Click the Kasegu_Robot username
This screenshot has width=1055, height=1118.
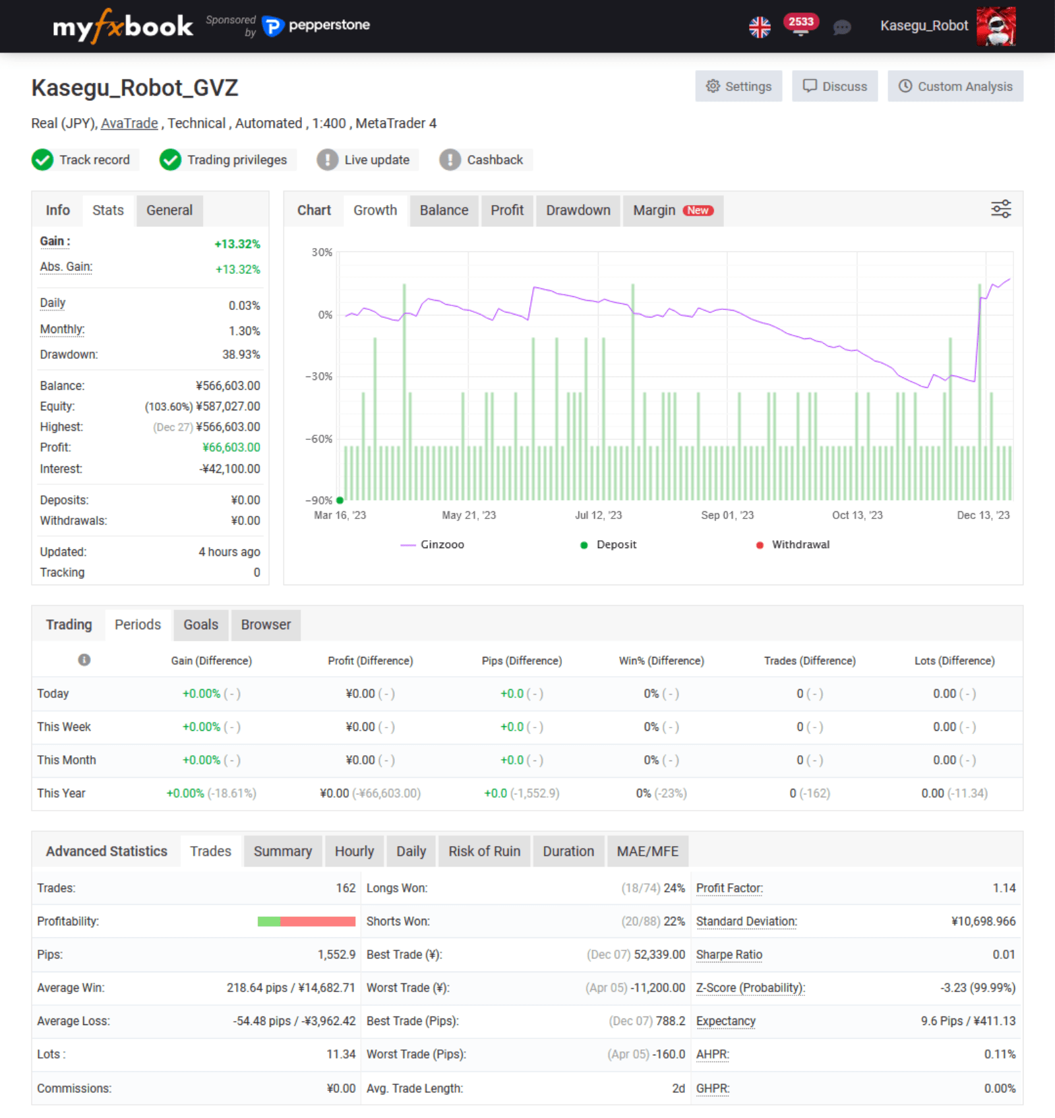click(924, 26)
